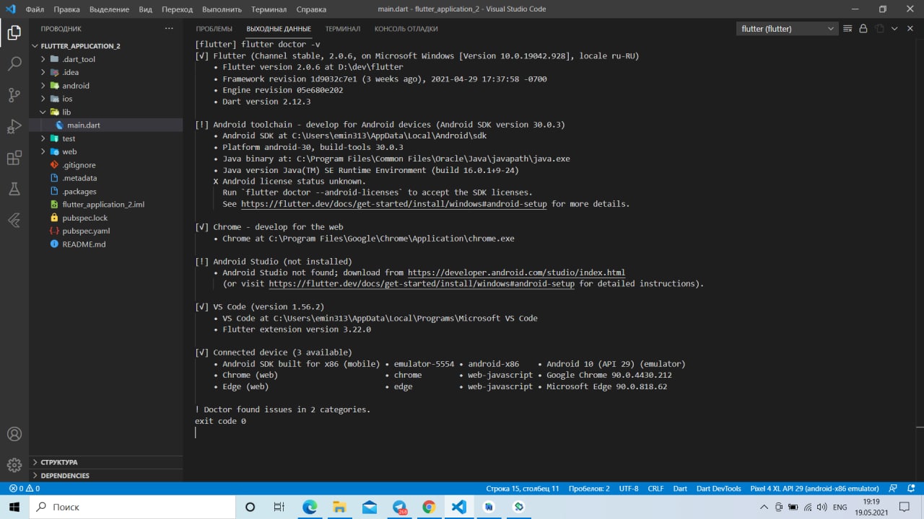The height and width of the screenshot is (519, 924).
Task: Open developer.android.com/studio link
Action: point(516,272)
